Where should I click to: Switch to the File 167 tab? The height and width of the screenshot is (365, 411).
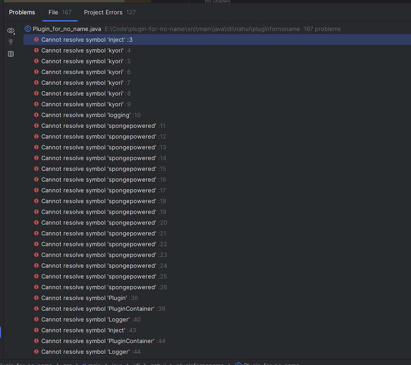pyautogui.click(x=60, y=12)
